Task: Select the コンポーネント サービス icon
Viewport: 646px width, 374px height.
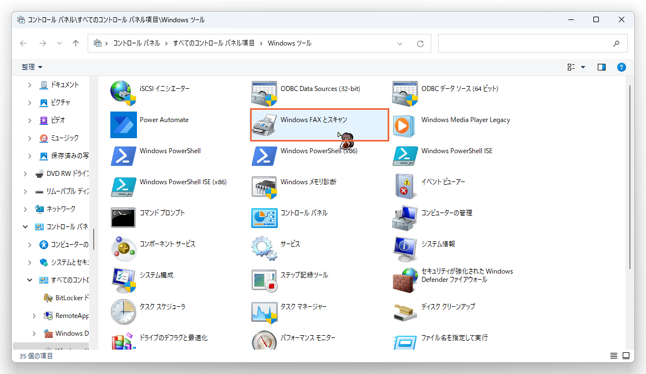Action: [x=123, y=249]
